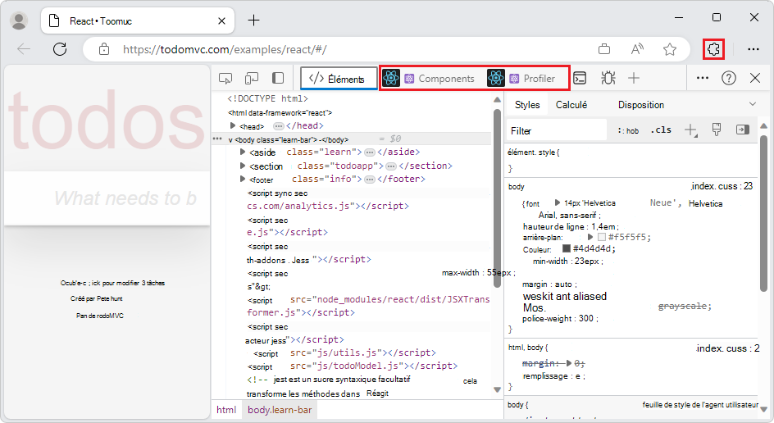Open the browser profile avatar

tap(19, 20)
